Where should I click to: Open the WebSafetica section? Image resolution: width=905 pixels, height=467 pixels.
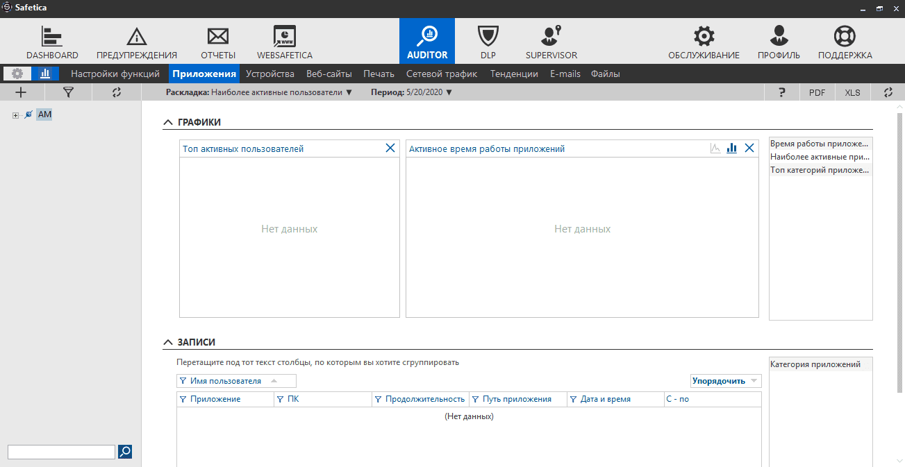(x=285, y=42)
